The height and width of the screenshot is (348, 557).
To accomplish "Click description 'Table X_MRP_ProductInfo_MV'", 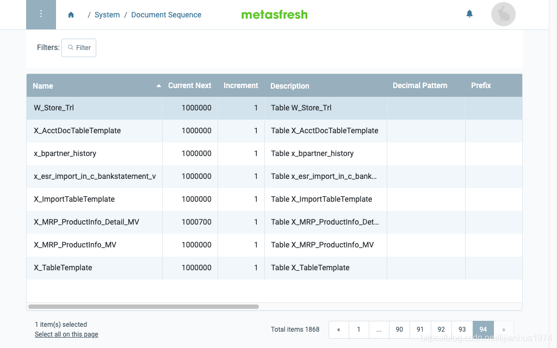I will [322, 245].
